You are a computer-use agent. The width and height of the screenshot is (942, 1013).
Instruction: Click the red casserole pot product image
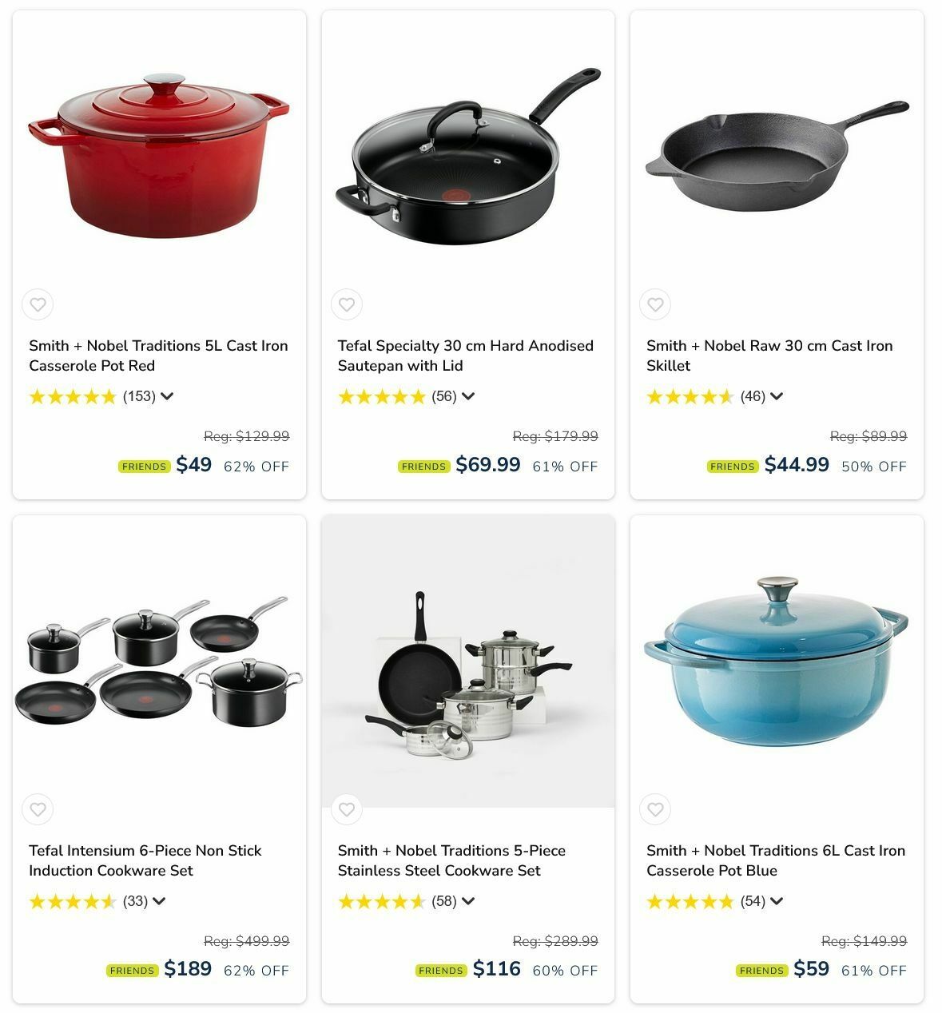(x=159, y=156)
